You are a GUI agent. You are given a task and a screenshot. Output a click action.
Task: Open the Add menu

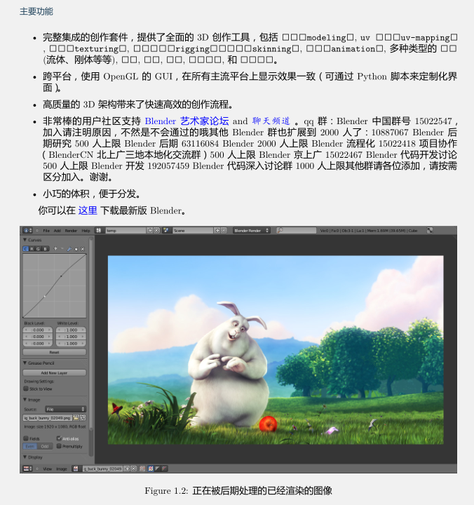(57, 231)
